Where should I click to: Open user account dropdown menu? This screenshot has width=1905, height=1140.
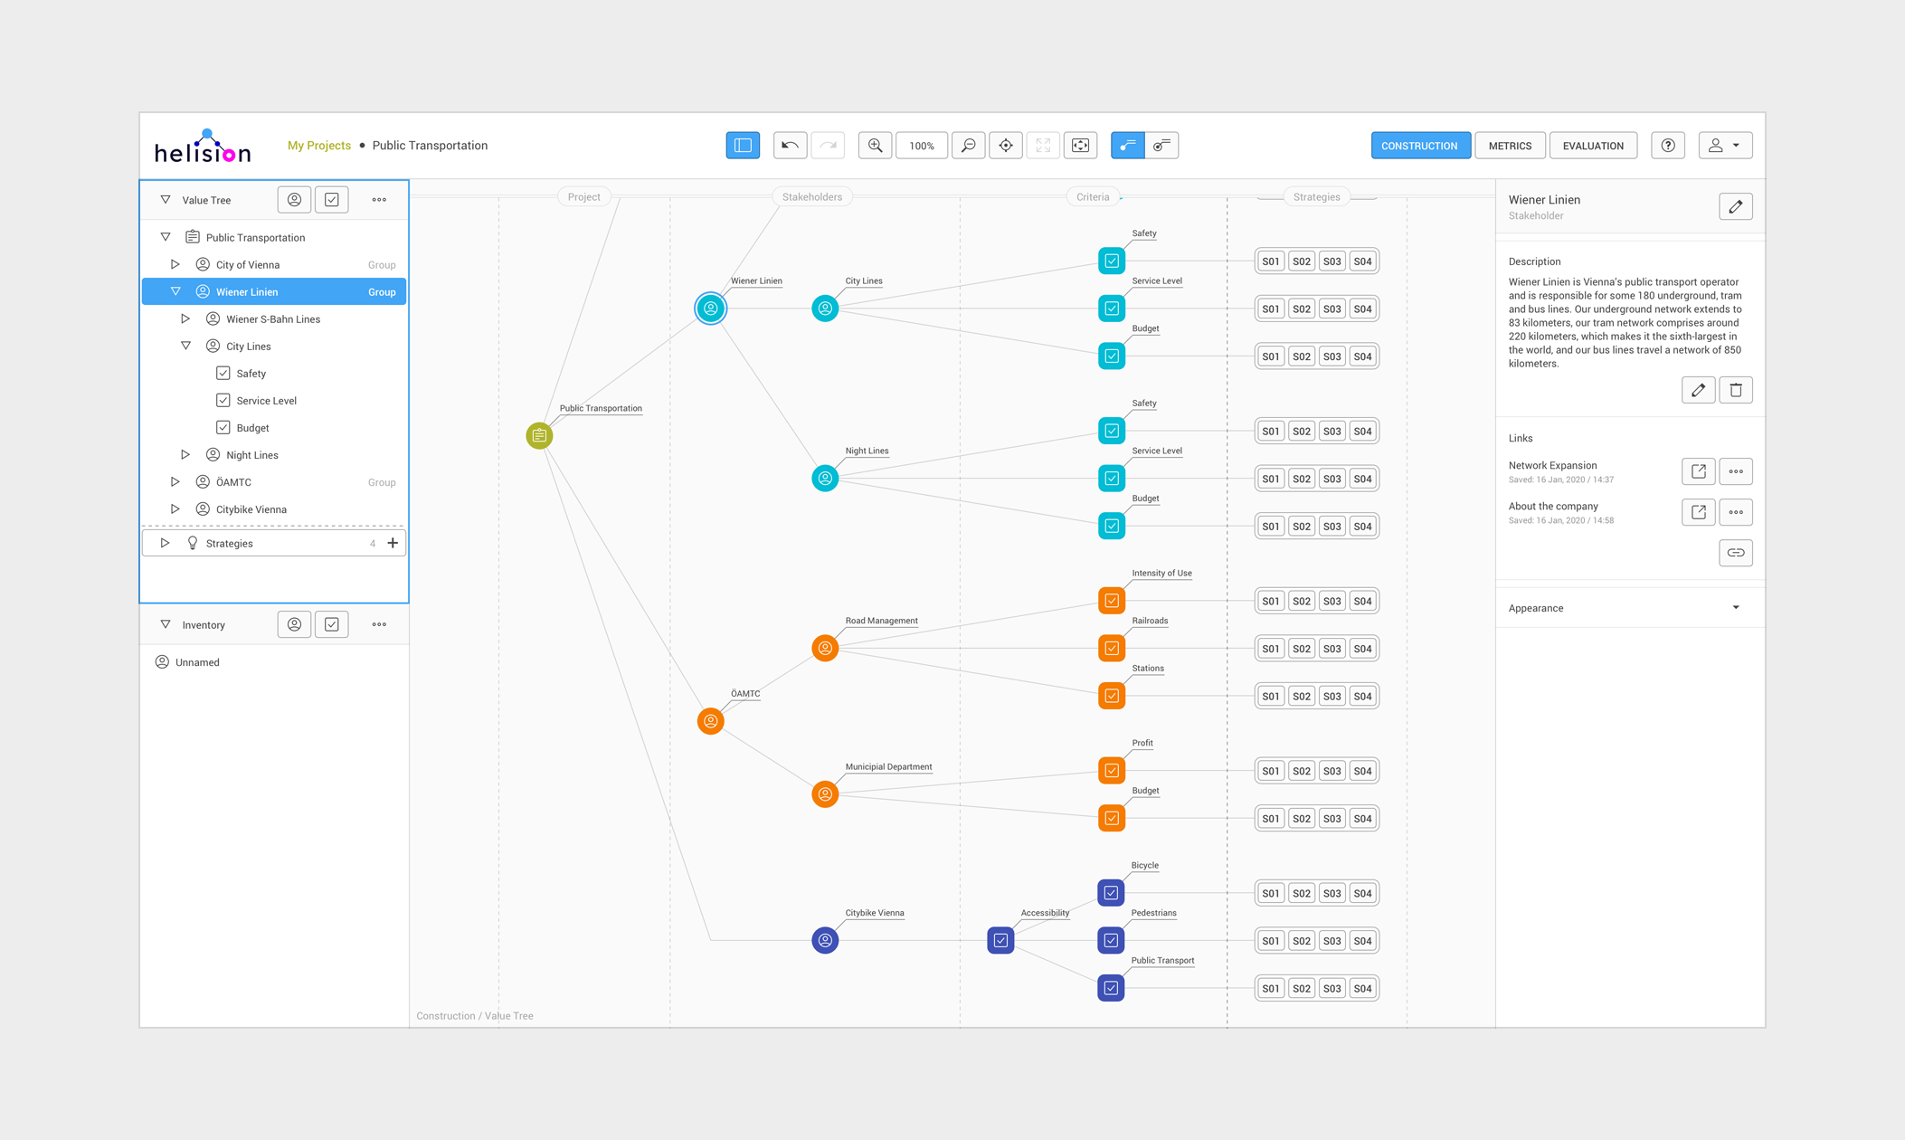(1724, 146)
